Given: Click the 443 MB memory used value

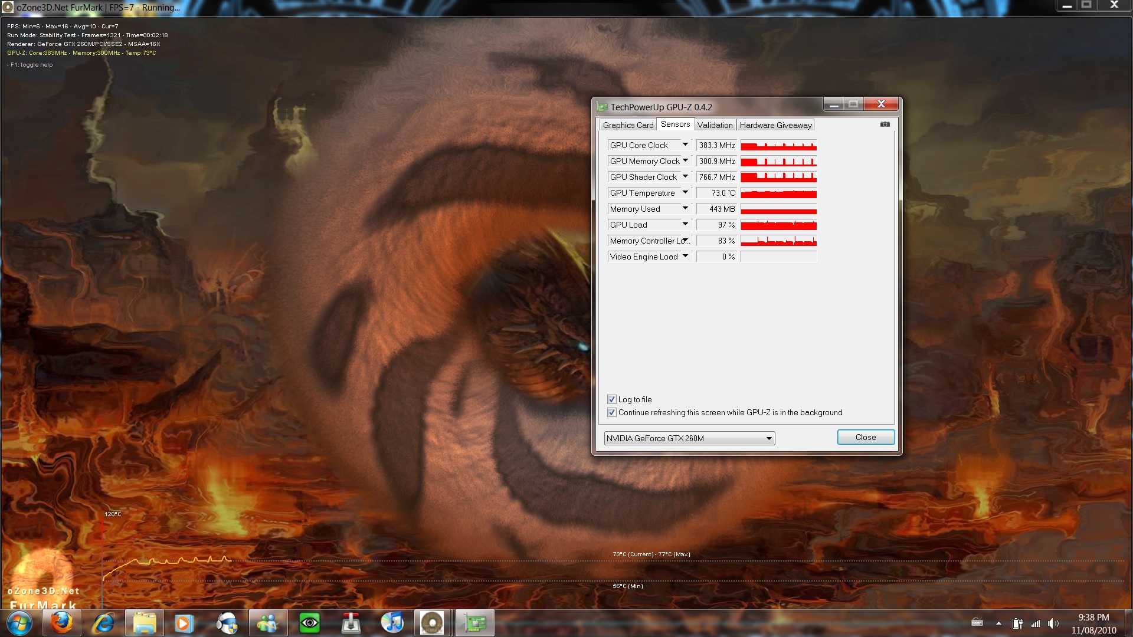Looking at the screenshot, I should coord(716,209).
